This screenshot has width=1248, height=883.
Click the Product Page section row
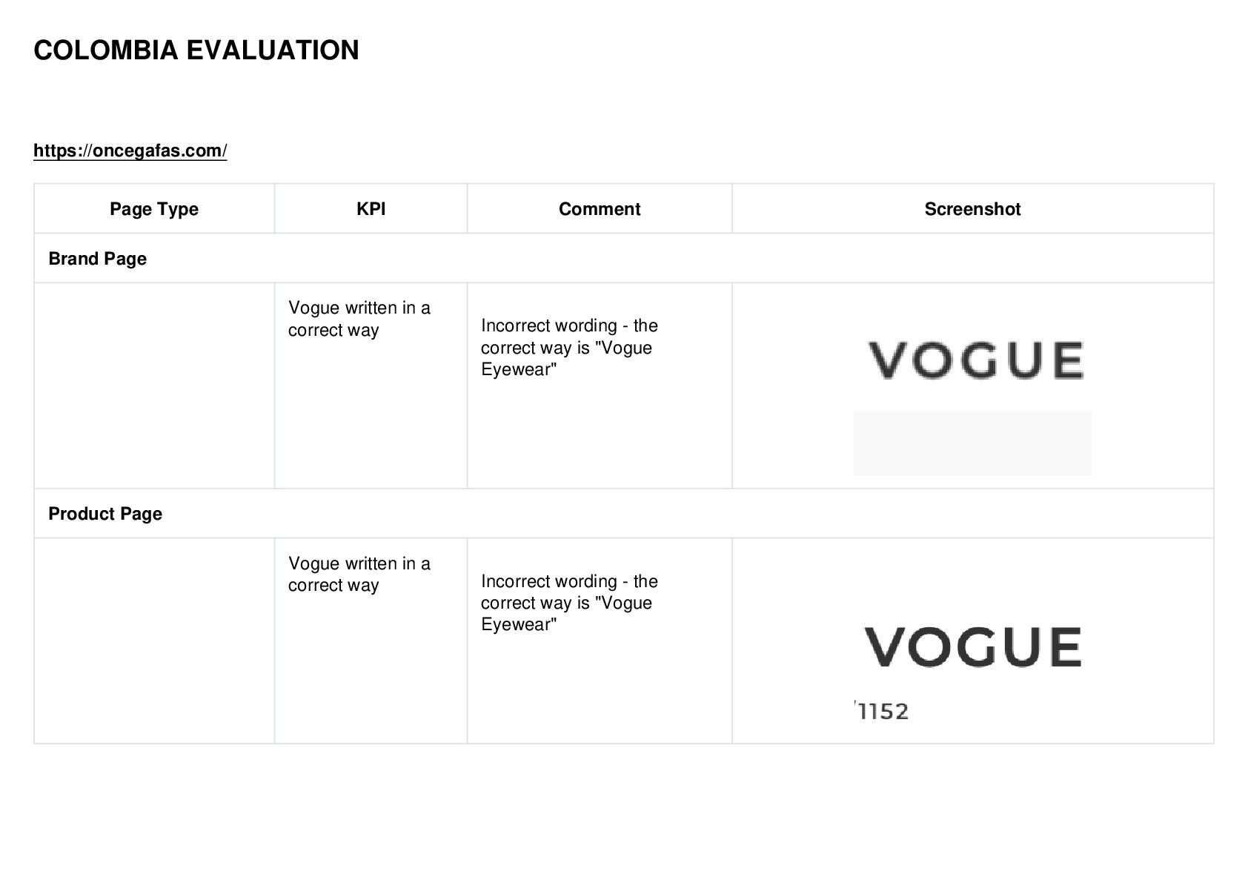[624, 513]
